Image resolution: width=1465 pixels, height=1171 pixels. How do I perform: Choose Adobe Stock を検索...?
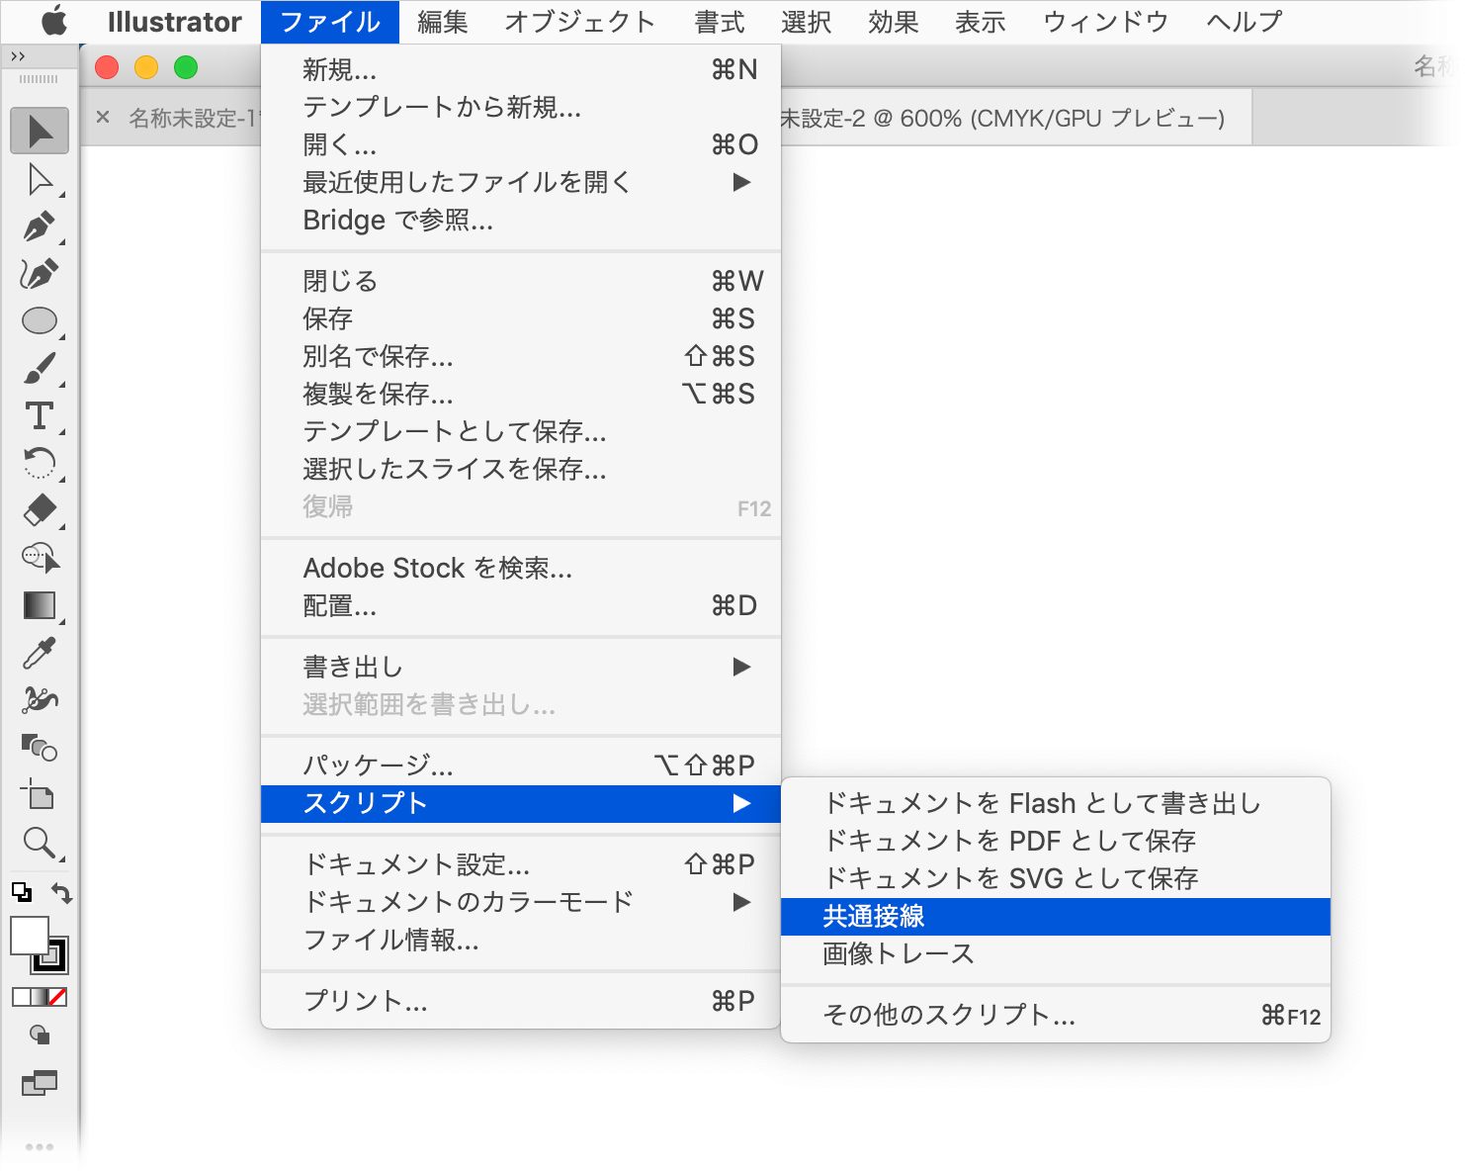(521, 568)
